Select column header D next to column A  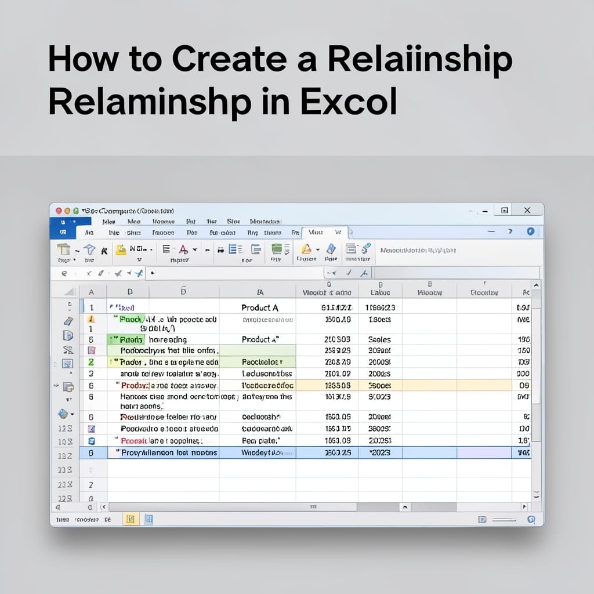130,292
